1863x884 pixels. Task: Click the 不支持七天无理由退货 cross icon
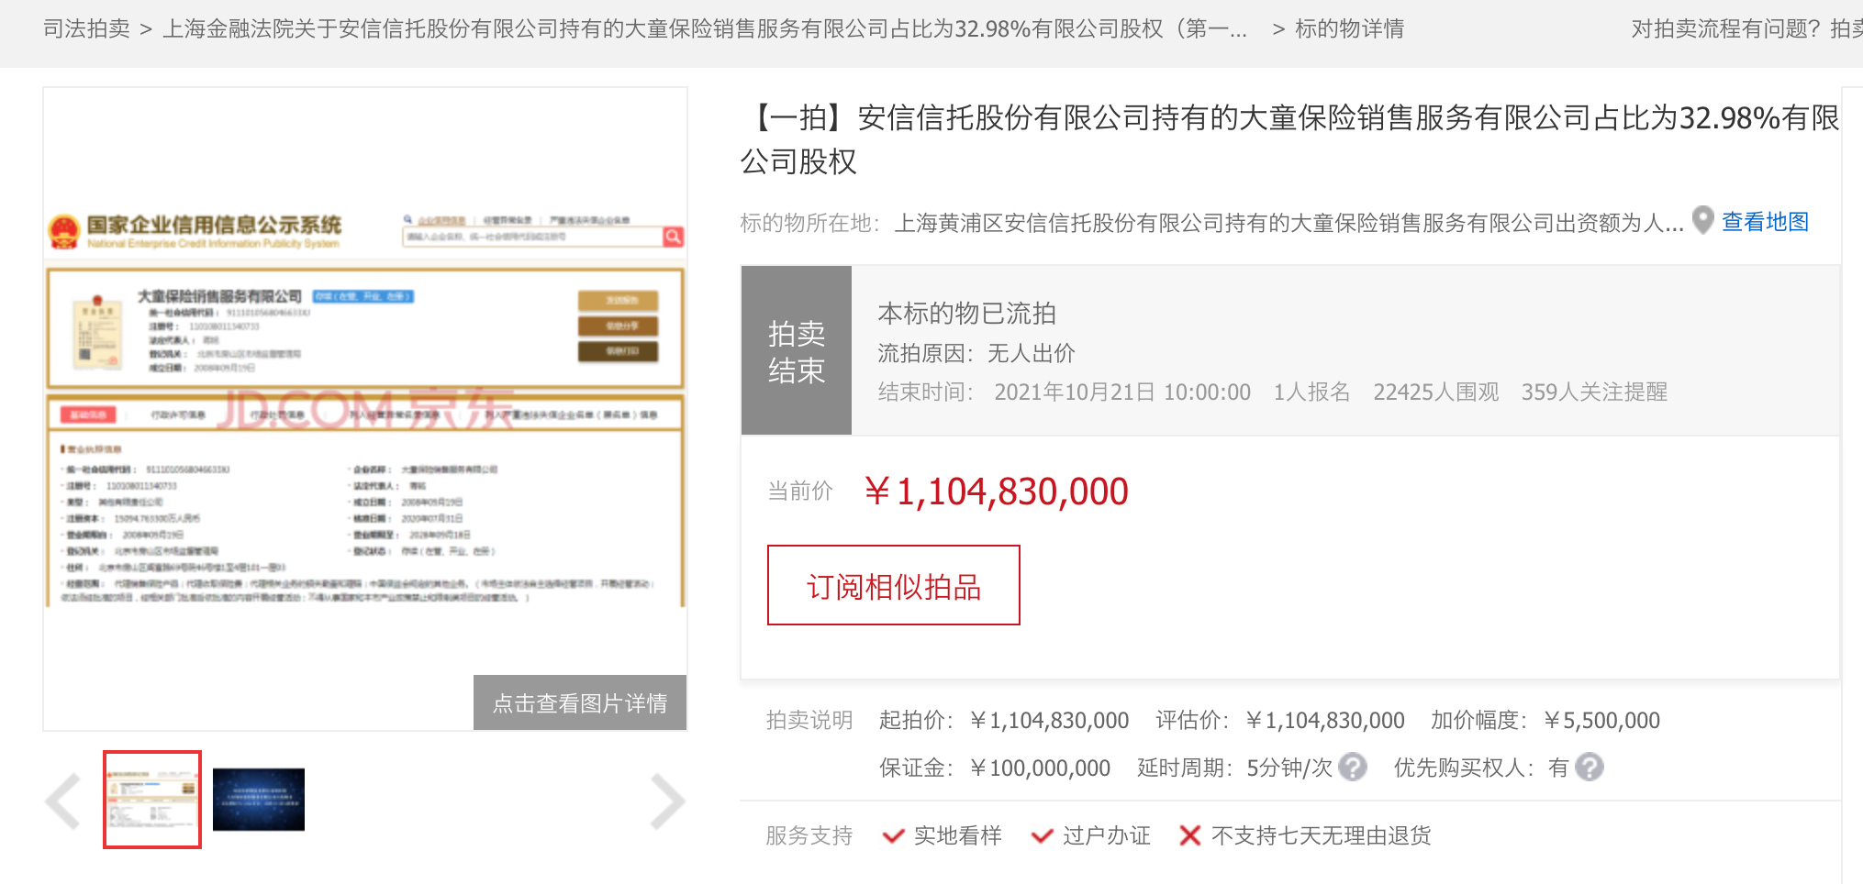click(1190, 835)
